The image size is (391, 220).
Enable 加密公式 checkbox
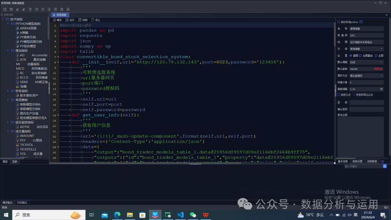339,95
